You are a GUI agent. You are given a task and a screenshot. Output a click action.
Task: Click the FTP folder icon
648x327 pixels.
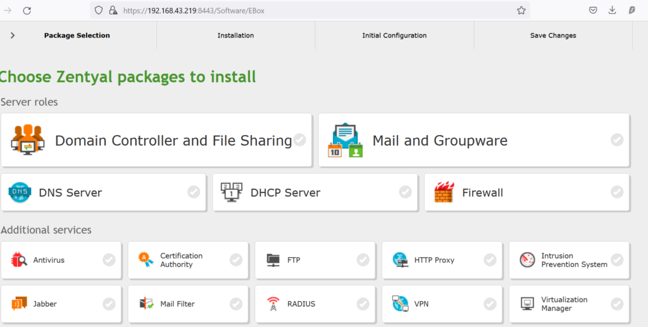click(x=273, y=260)
